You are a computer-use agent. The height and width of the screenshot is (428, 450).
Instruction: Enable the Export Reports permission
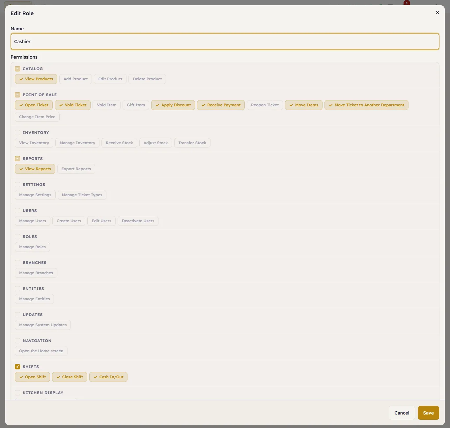click(x=76, y=169)
